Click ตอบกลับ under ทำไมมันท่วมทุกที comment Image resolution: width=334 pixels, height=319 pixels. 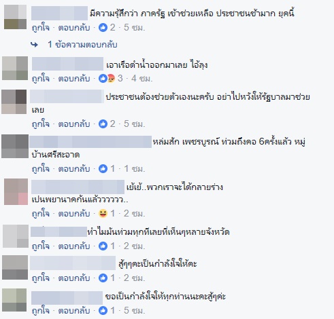[74, 246]
